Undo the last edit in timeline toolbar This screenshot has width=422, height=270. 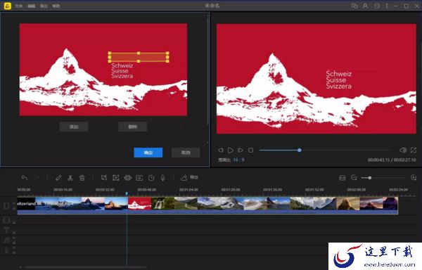click(x=25, y=177)
